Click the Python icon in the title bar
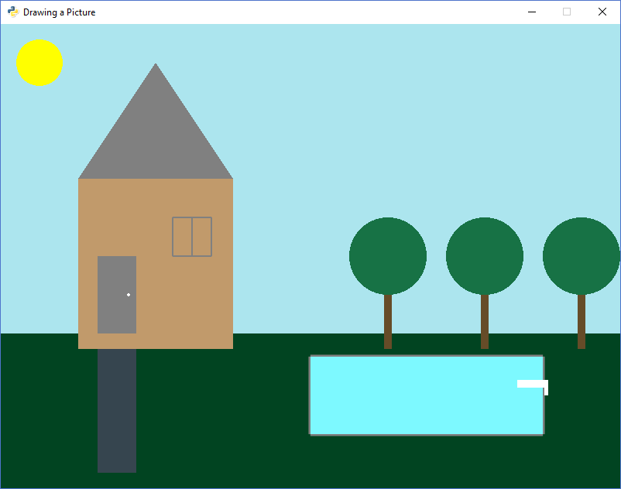The height and width of the screenshot is (489, 621). click(x=13, y=12)
